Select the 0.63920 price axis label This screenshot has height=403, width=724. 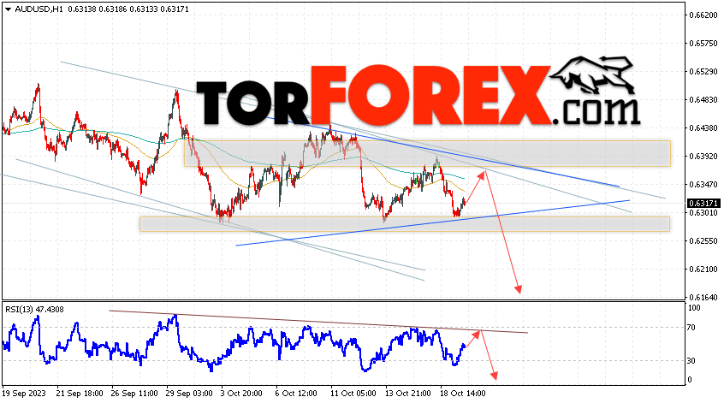coord(703,157)
